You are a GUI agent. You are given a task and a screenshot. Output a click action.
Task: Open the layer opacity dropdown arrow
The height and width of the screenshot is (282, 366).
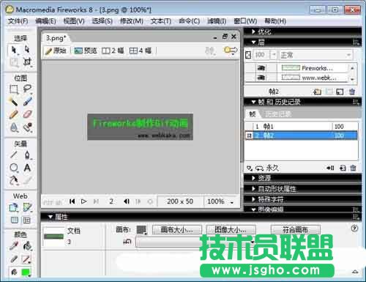pos(274,55)
